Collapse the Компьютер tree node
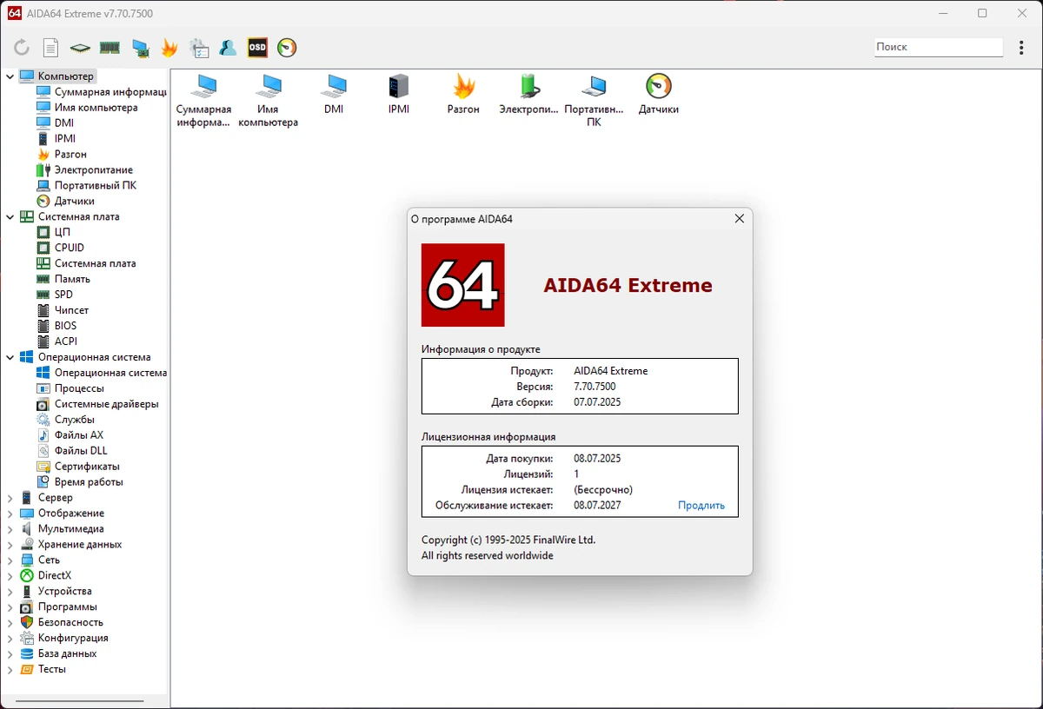Image resolution: width=1043 pixels, height=709 pixels. pyautogui.click(x=10, y=76)
